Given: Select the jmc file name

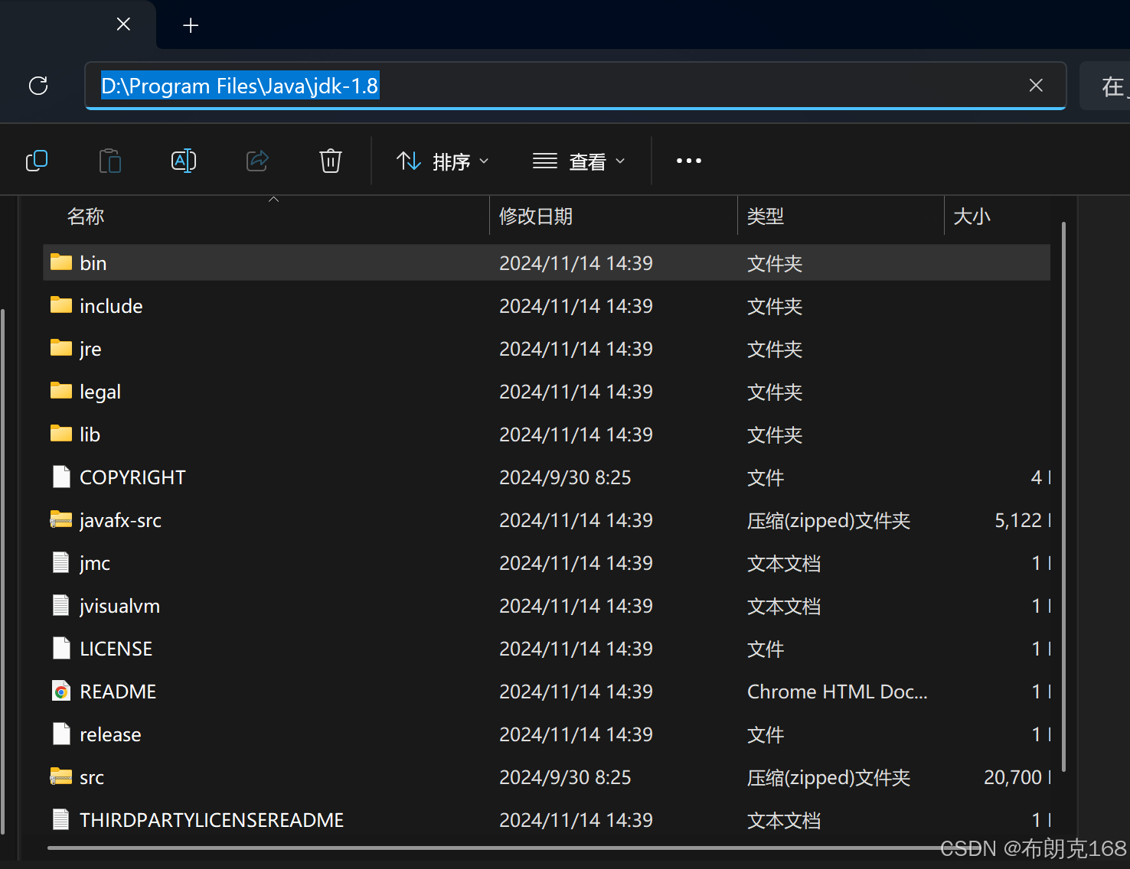Looking at the screenshot, I should coord(95,563).
